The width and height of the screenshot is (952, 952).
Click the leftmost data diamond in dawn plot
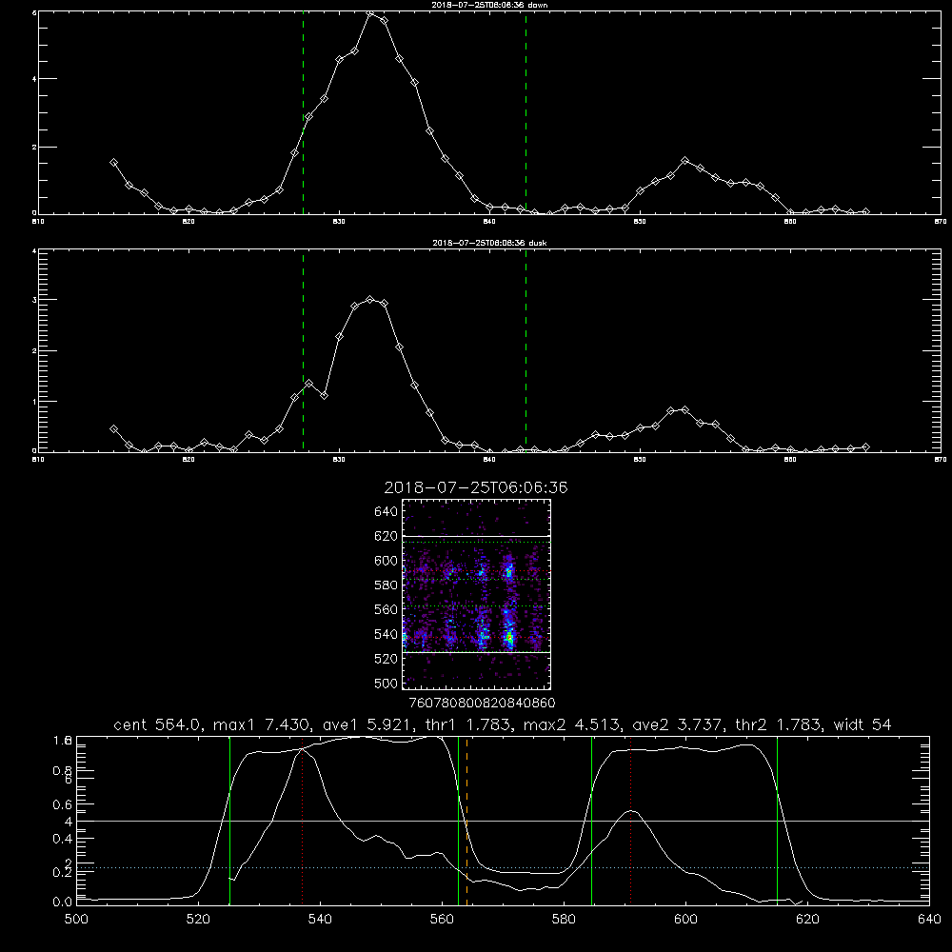pos(113,163)
